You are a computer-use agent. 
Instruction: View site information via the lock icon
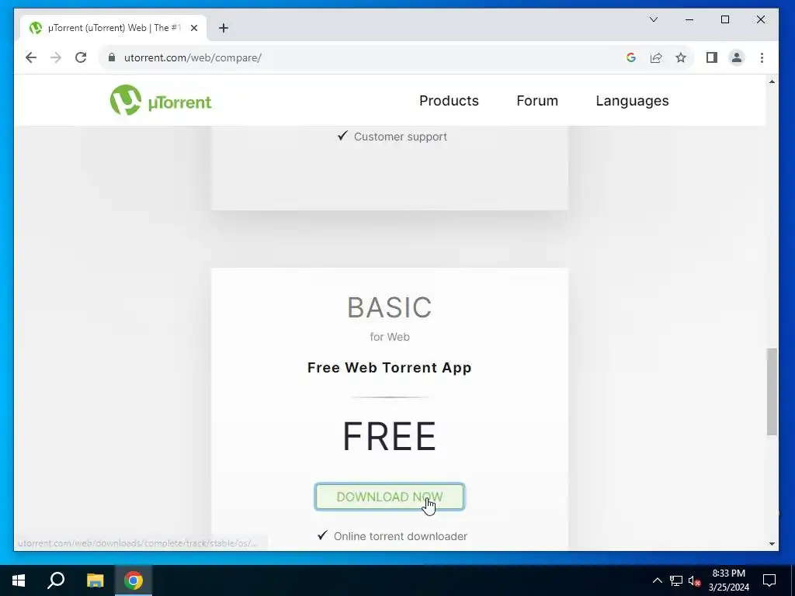(x=112, y=57)
